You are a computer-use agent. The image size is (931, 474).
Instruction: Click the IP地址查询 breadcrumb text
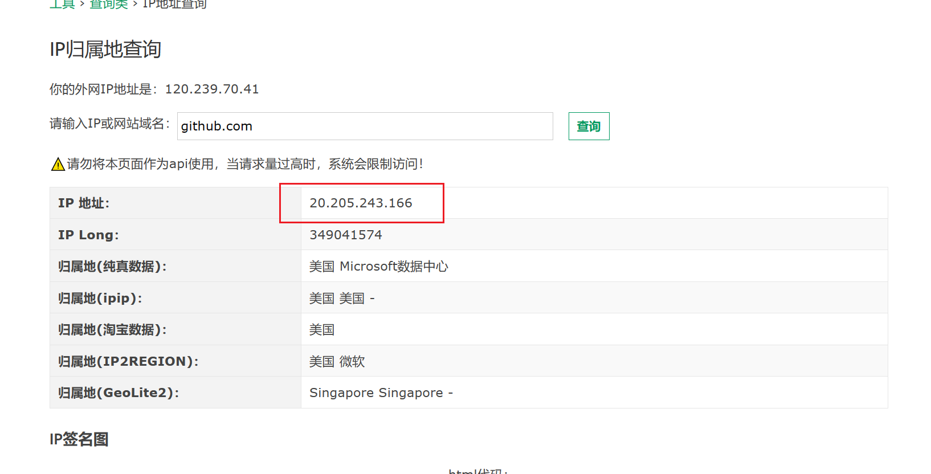174,4
